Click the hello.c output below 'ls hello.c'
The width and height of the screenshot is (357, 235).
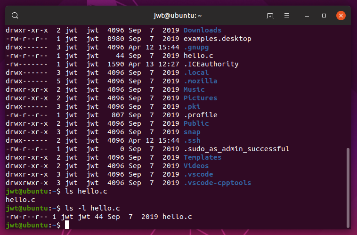coord(20,200)
